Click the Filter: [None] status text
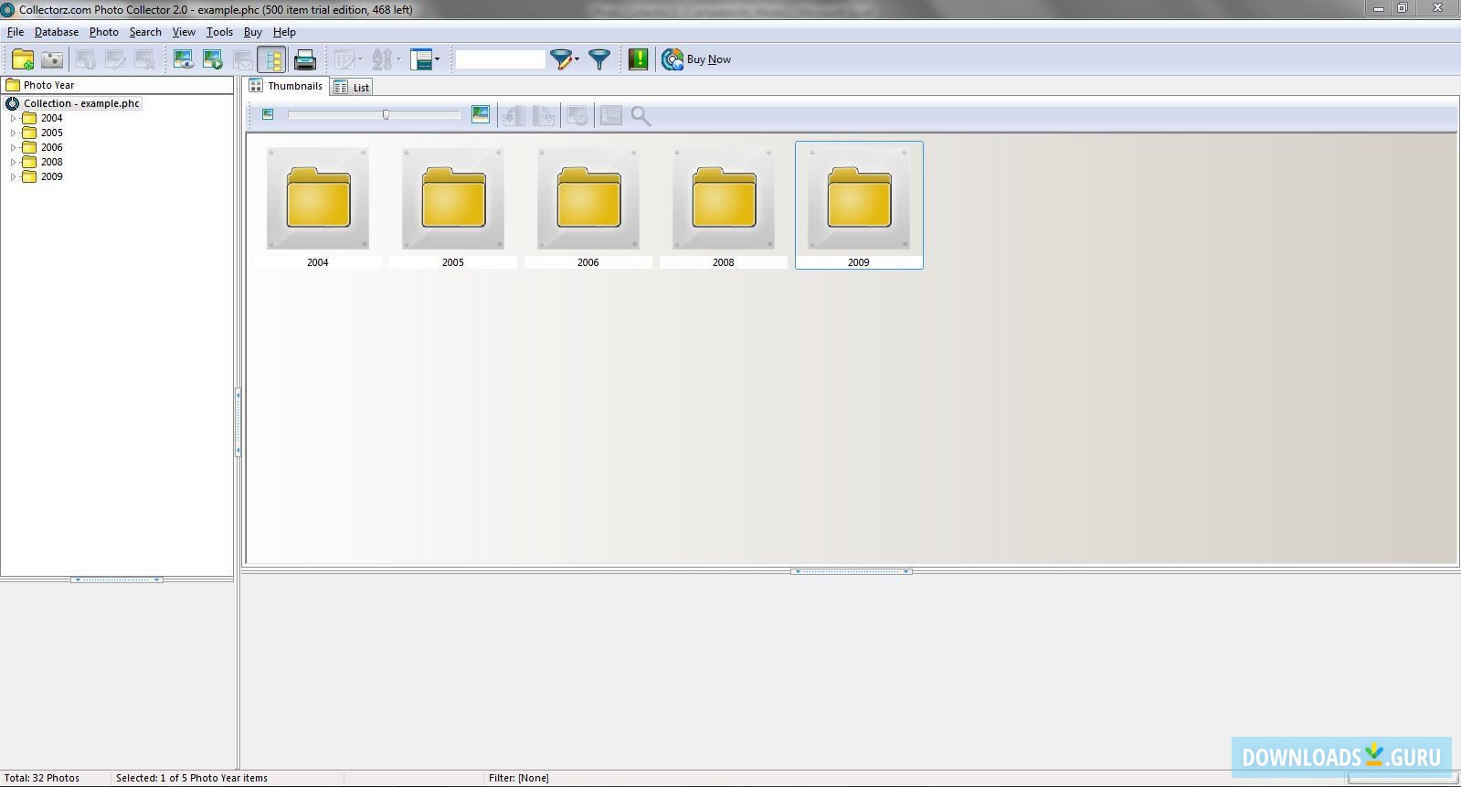1461x787 pixels. (519, 778)
